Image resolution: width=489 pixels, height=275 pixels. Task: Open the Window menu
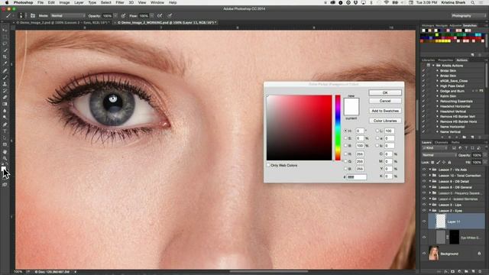(157, 2)
